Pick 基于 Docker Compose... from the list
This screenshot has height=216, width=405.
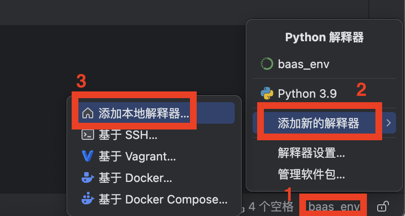tap(163, 199)
